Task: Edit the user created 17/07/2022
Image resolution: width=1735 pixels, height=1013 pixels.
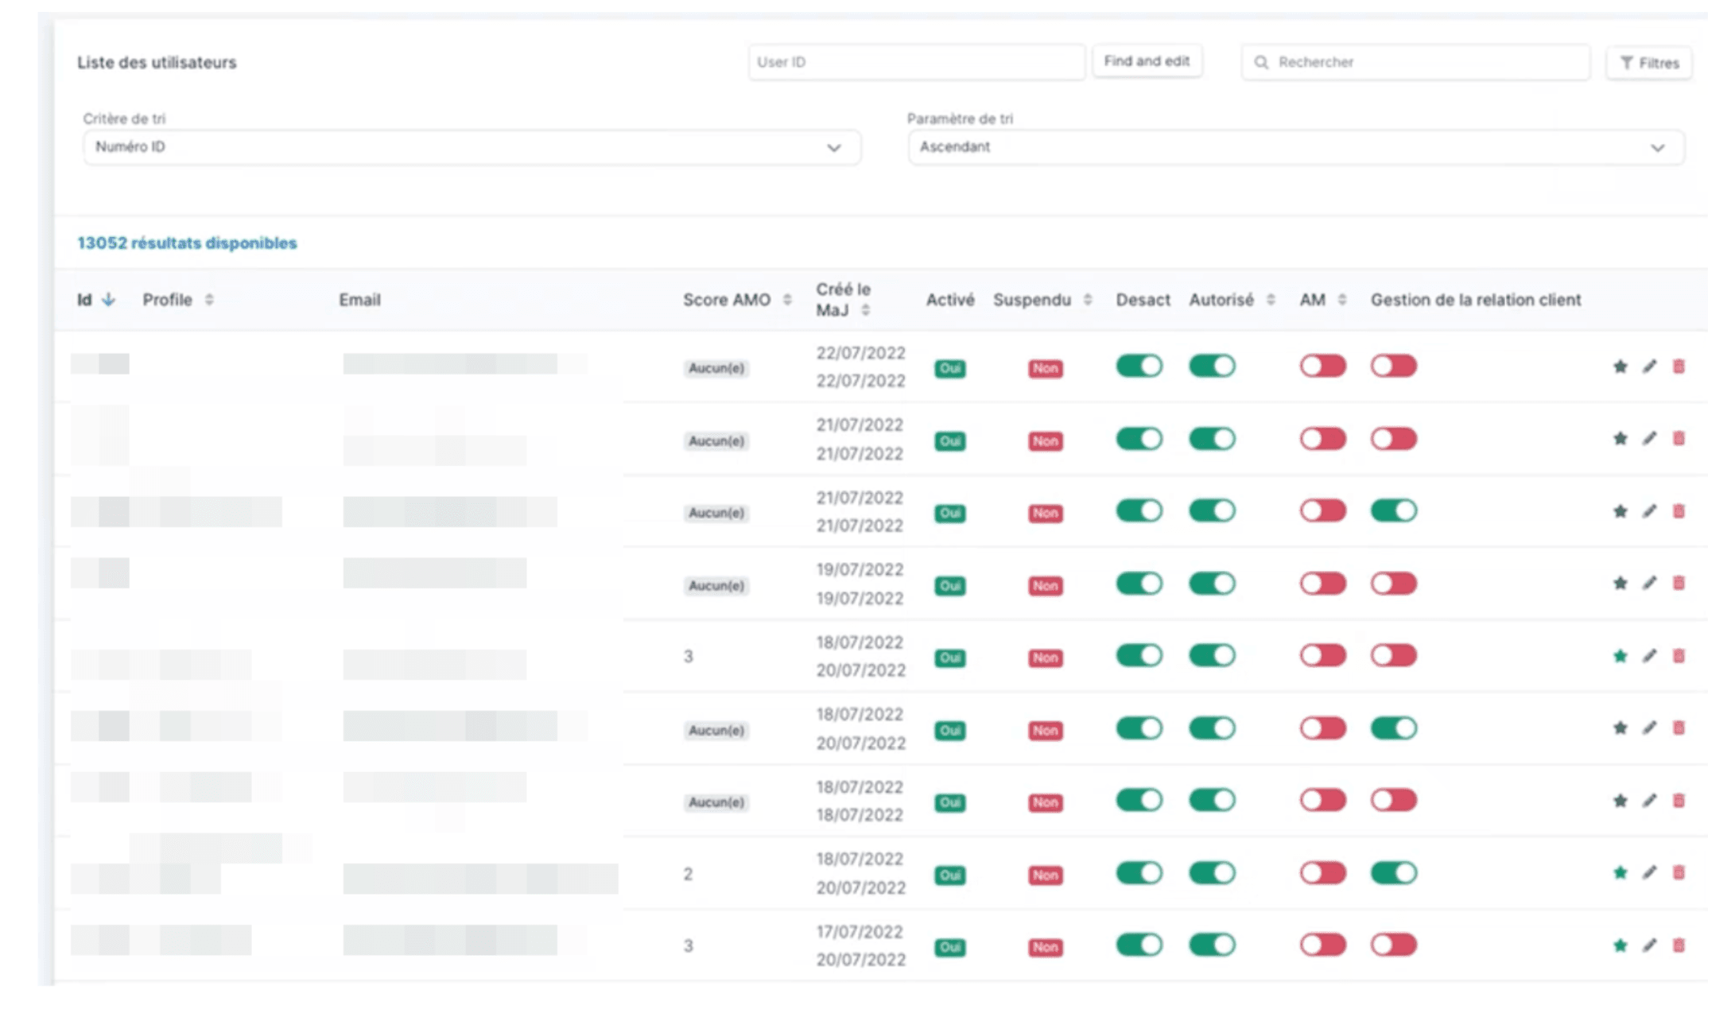Action: pos(1650,945)
